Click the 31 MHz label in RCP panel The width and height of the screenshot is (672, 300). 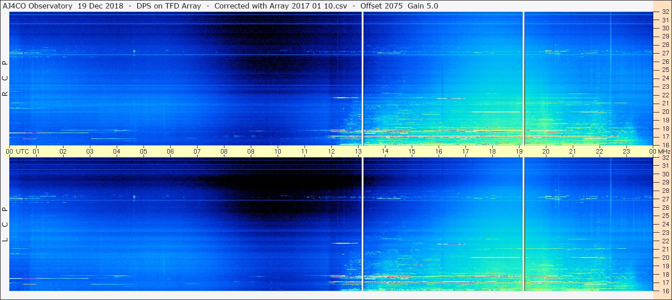(x=665, y=20)
